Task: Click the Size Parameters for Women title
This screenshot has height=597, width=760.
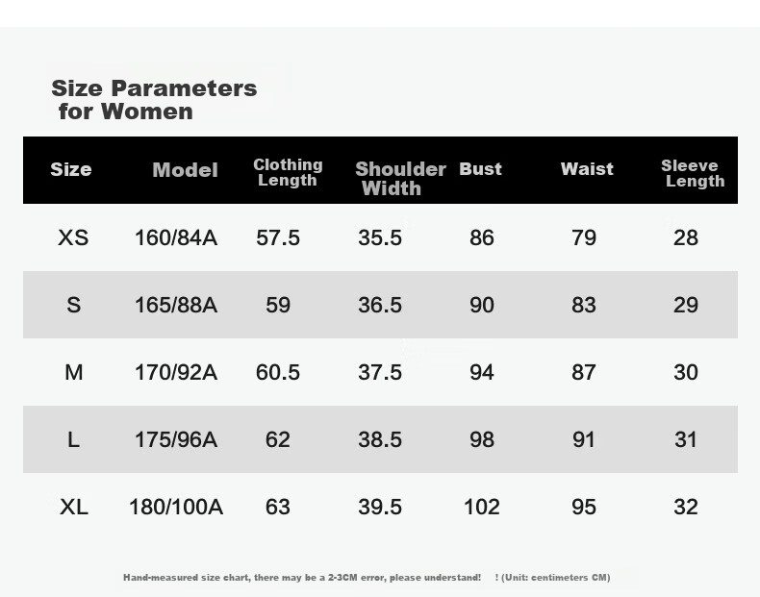Action: coord(154,99)
